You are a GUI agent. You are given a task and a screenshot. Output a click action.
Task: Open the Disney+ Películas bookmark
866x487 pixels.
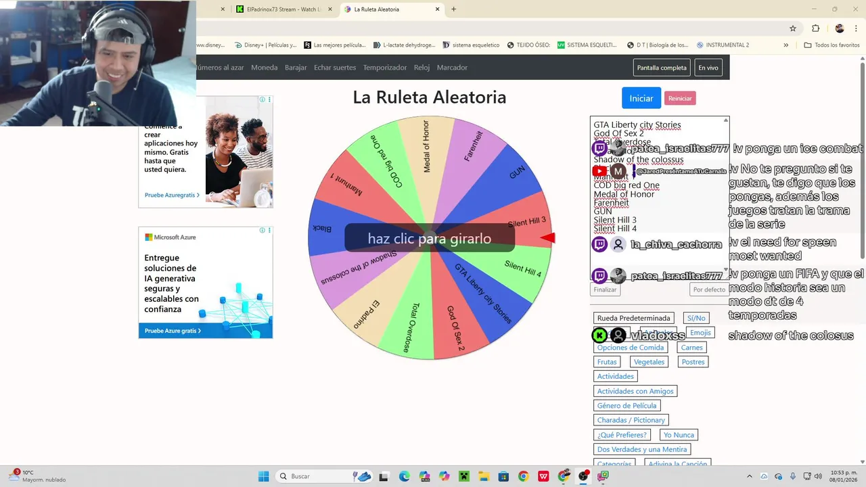265,45
